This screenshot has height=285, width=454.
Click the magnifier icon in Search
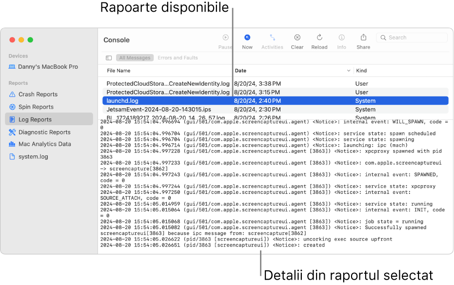pos(383,38)
